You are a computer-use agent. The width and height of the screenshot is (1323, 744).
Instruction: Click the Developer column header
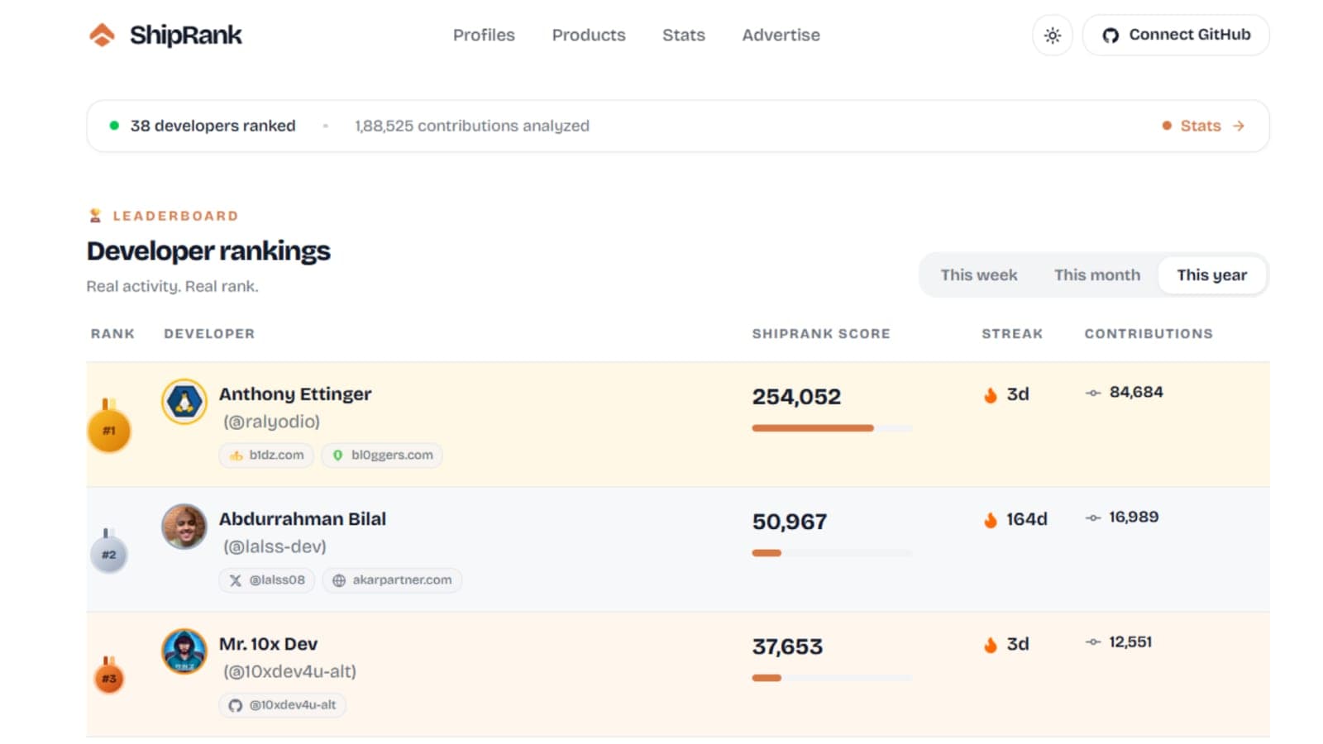pos(209,333)
